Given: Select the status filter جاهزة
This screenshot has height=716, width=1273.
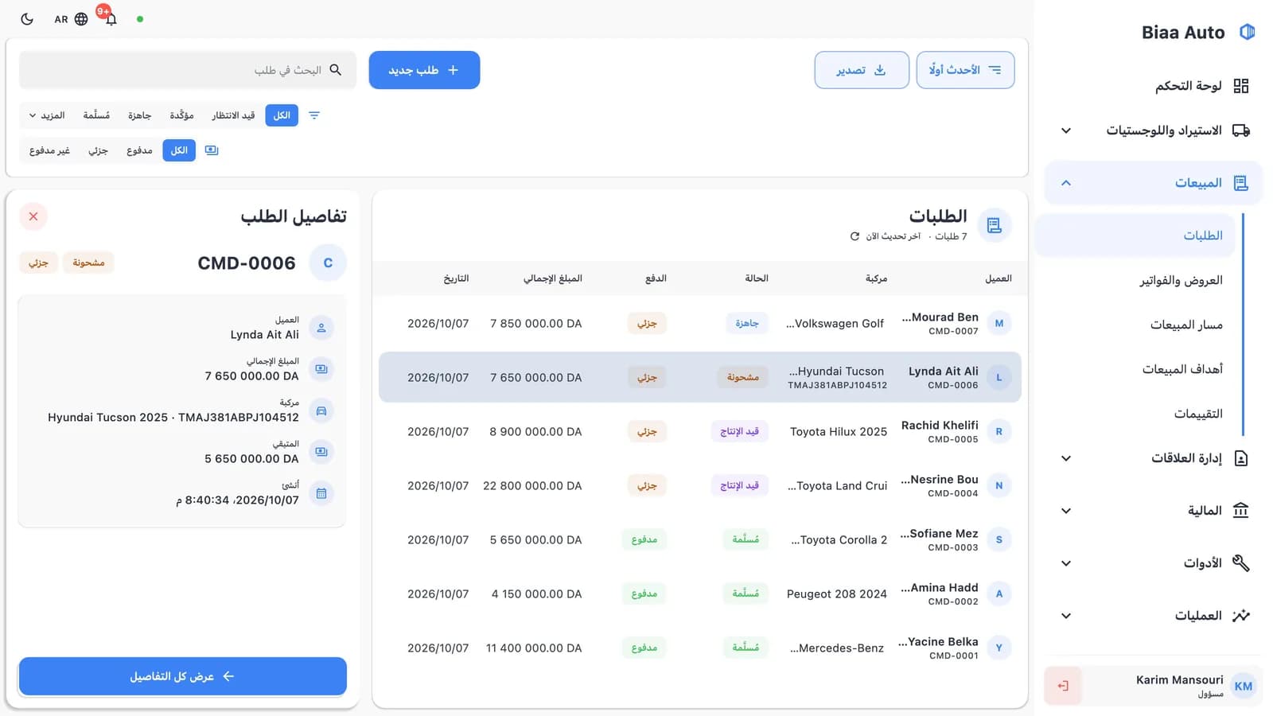Looking at the screenshot, I should [x=139, y=115].
